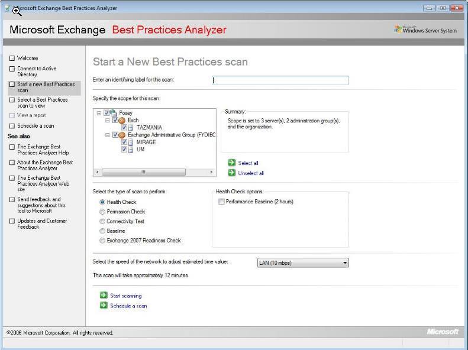The width and height of the screenshot is (468, 350).
Task: Select Exchange 2007 Readiness Check option
Action: point(102,240)
